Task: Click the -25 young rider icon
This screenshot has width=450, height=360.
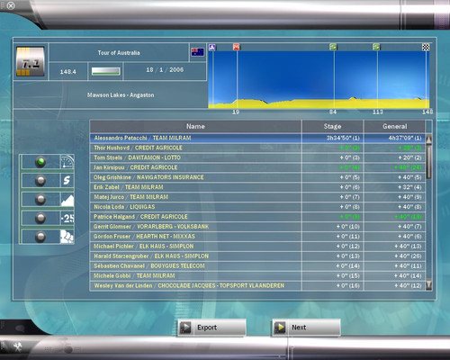Action: pyautogui.click(x=67, y=218)
